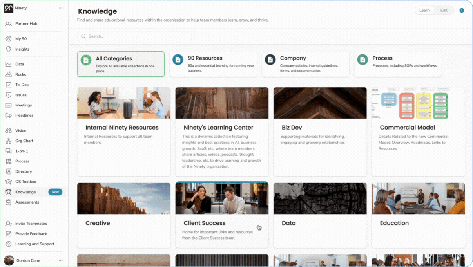Select the Process category tab
Image resolution: width=473 pixels, height=267 pixels.
pyautogui.click(x=398, y=64)
